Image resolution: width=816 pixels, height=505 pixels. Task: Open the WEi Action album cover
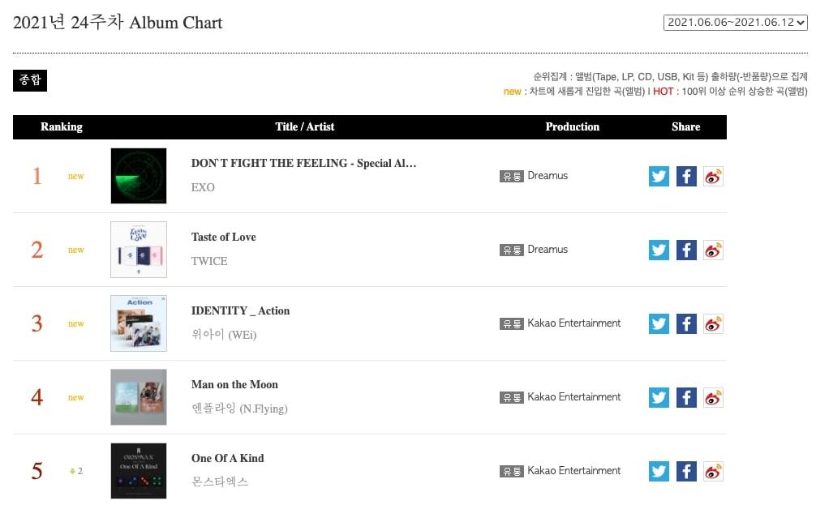pos(139,323)
